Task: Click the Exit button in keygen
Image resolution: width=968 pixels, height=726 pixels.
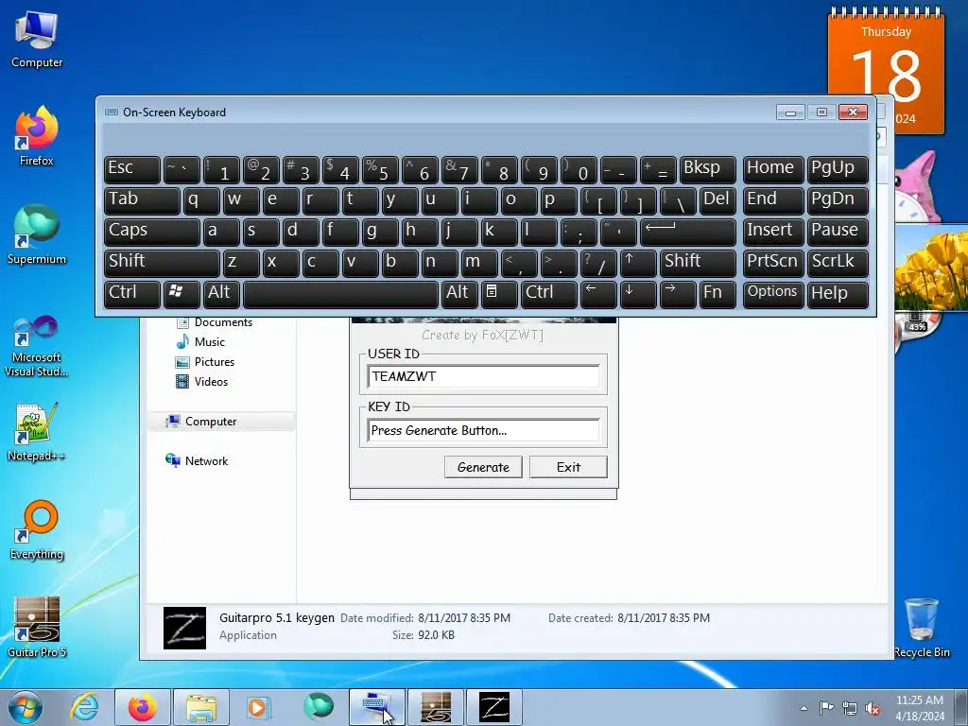Action: pos(568,467)
